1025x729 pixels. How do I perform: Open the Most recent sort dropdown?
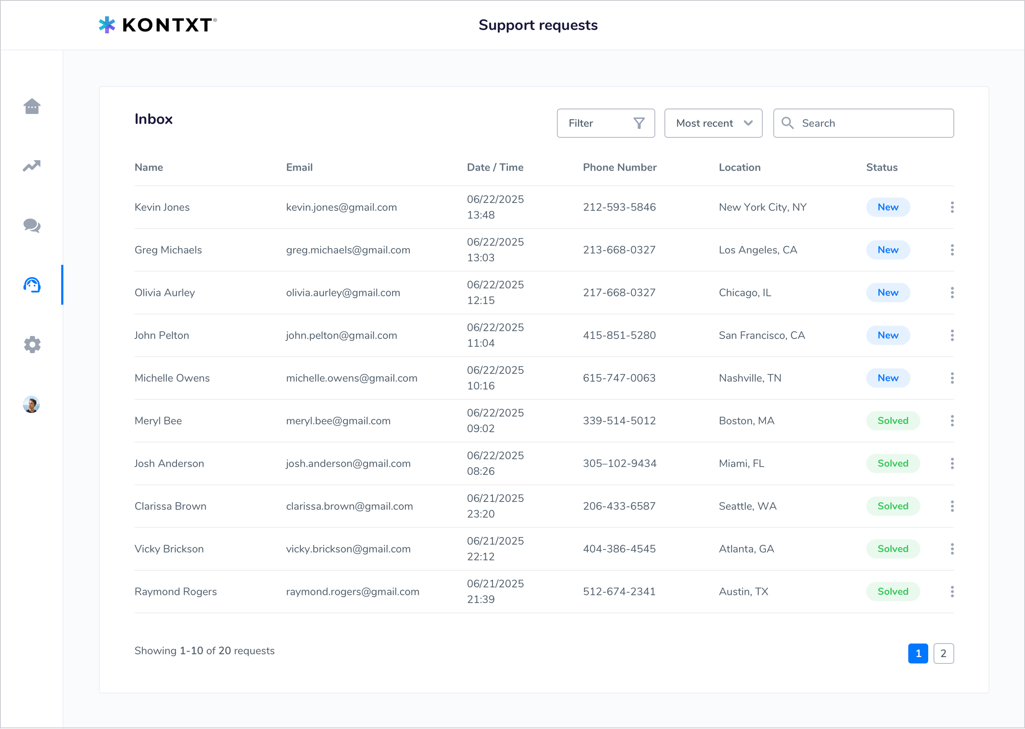[713, 123]
